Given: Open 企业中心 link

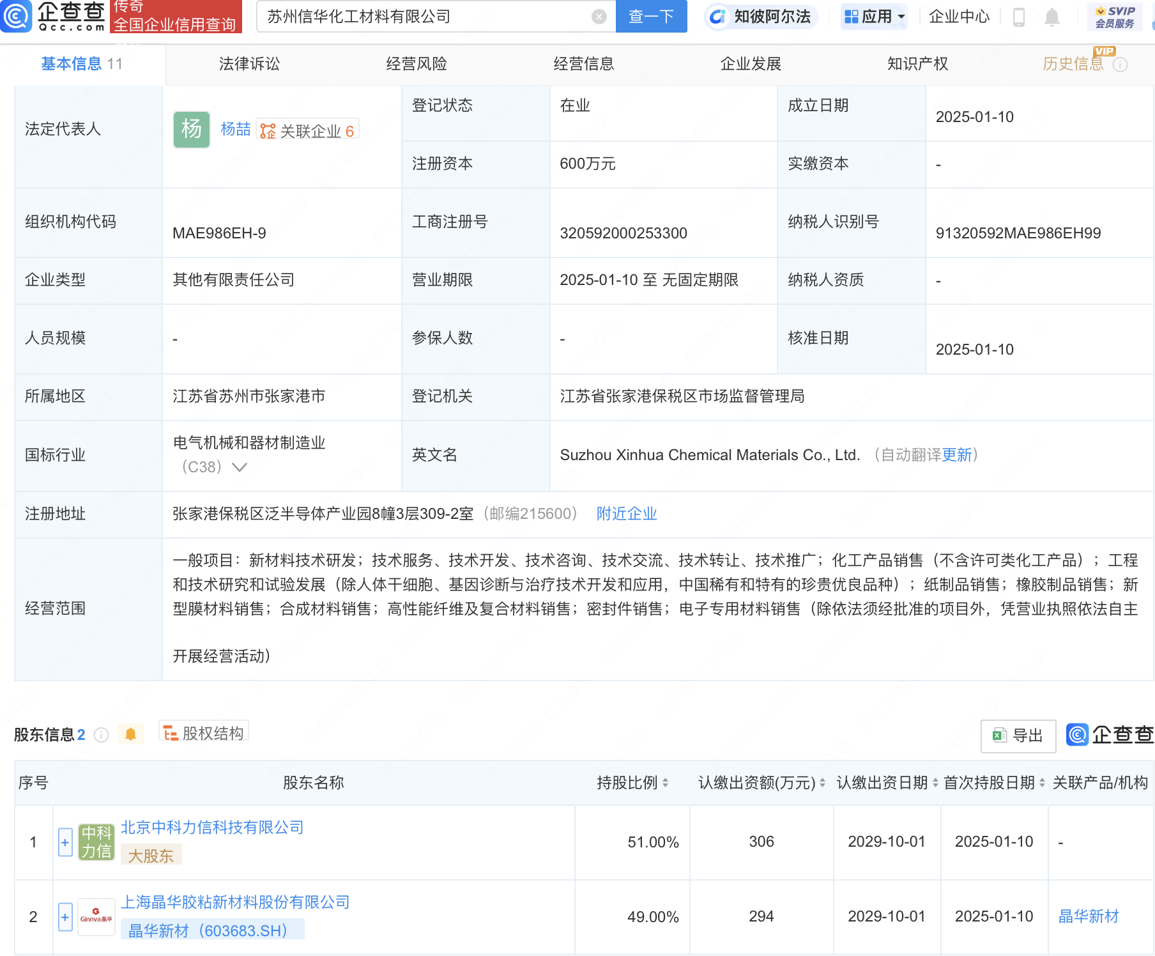Looking at the screenshot, I should click(x=959, y=17).
